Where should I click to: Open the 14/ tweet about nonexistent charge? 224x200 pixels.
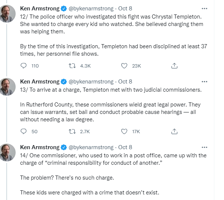(x=111, y=177)
